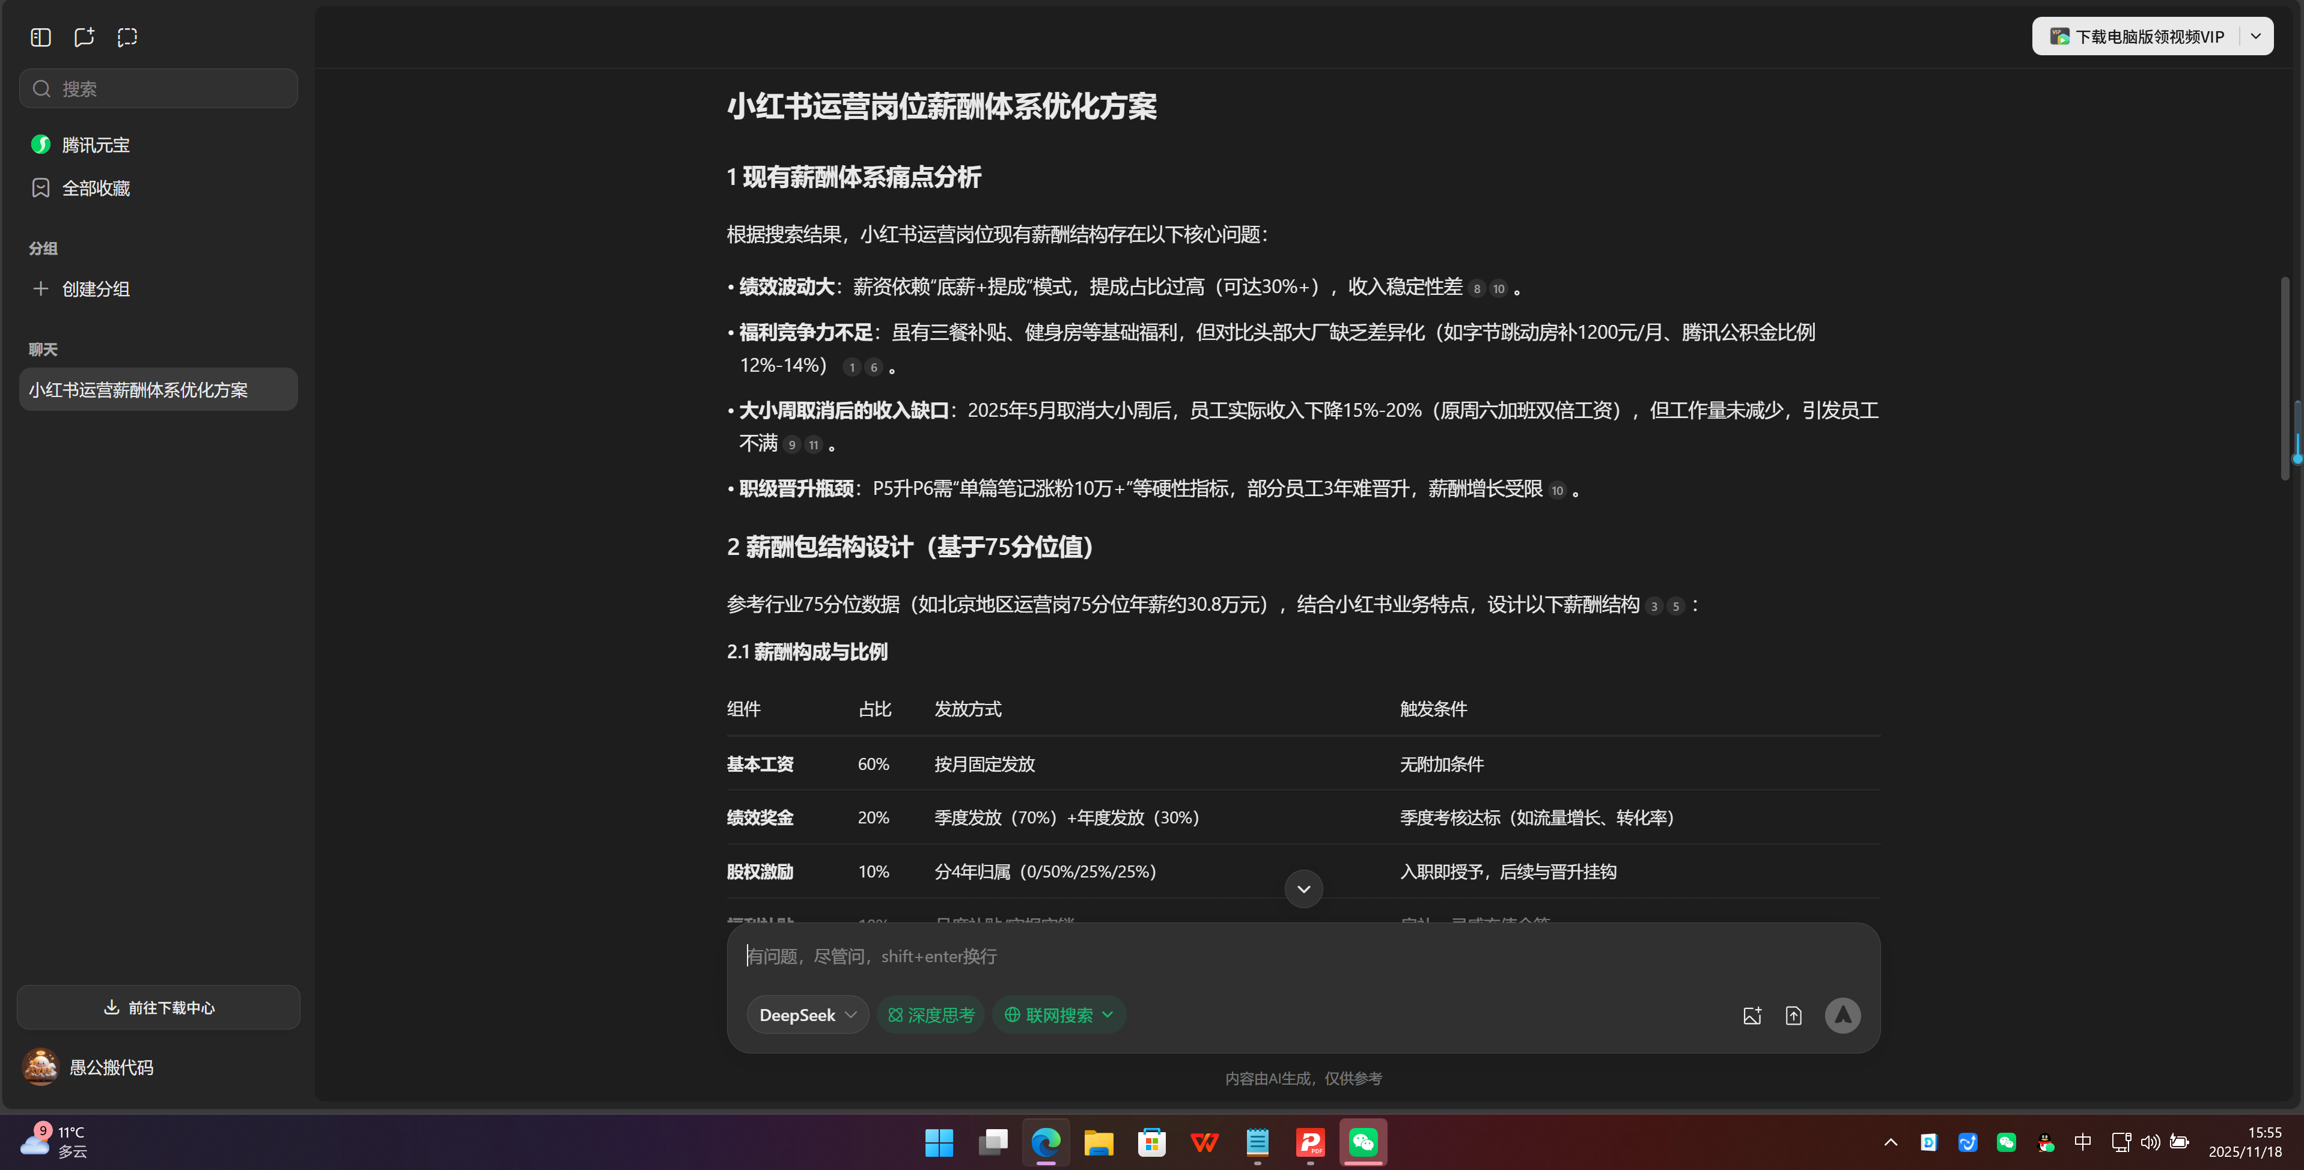2304x1170 pixels.
Task: Click the send message arrow button
Action: click(x=1842, y=1014)
